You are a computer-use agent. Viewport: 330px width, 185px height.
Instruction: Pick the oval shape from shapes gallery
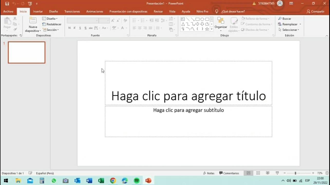tap(202, 19)
